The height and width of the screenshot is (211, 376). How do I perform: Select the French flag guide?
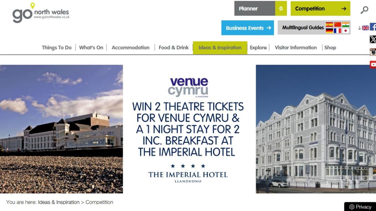pyautogui.click(x=337, y=31)
